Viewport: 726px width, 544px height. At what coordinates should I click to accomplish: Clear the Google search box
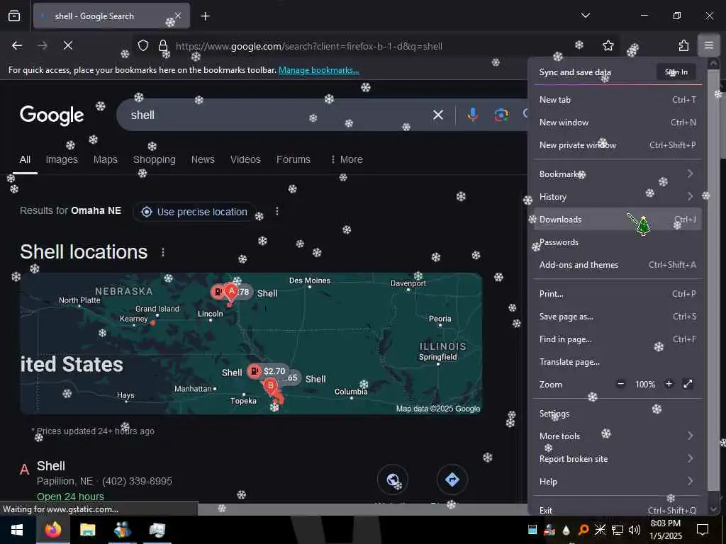tap(437, 115)
